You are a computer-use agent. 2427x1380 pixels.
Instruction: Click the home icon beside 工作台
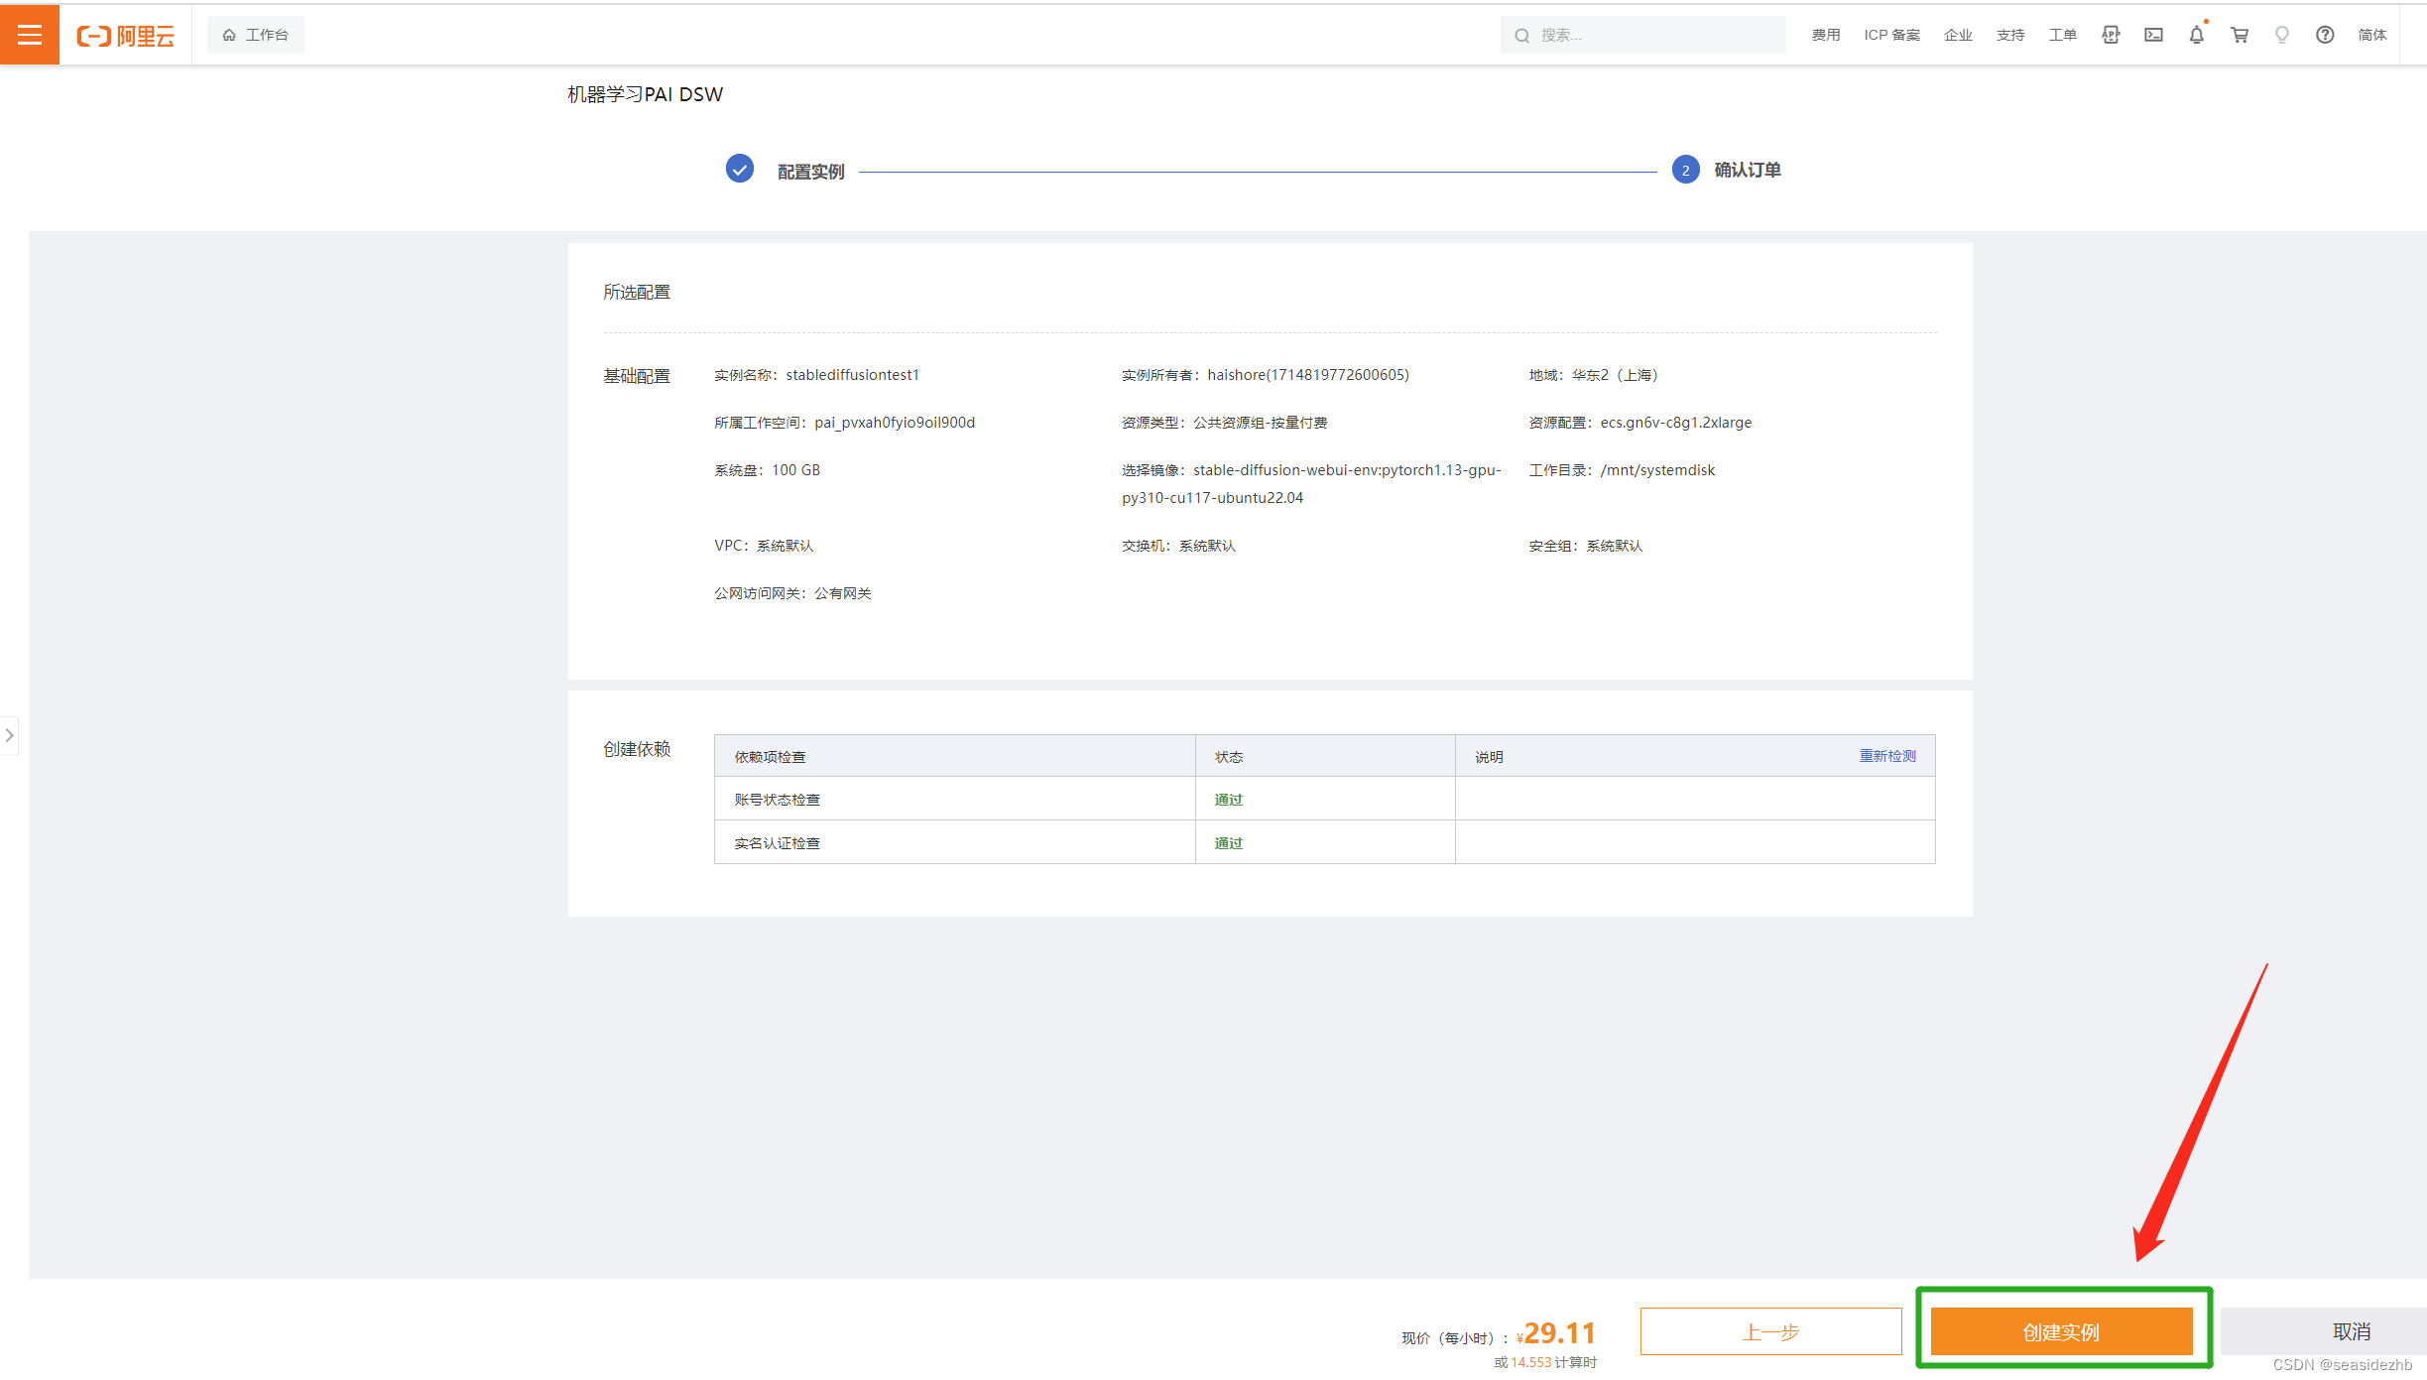point(229,34)
